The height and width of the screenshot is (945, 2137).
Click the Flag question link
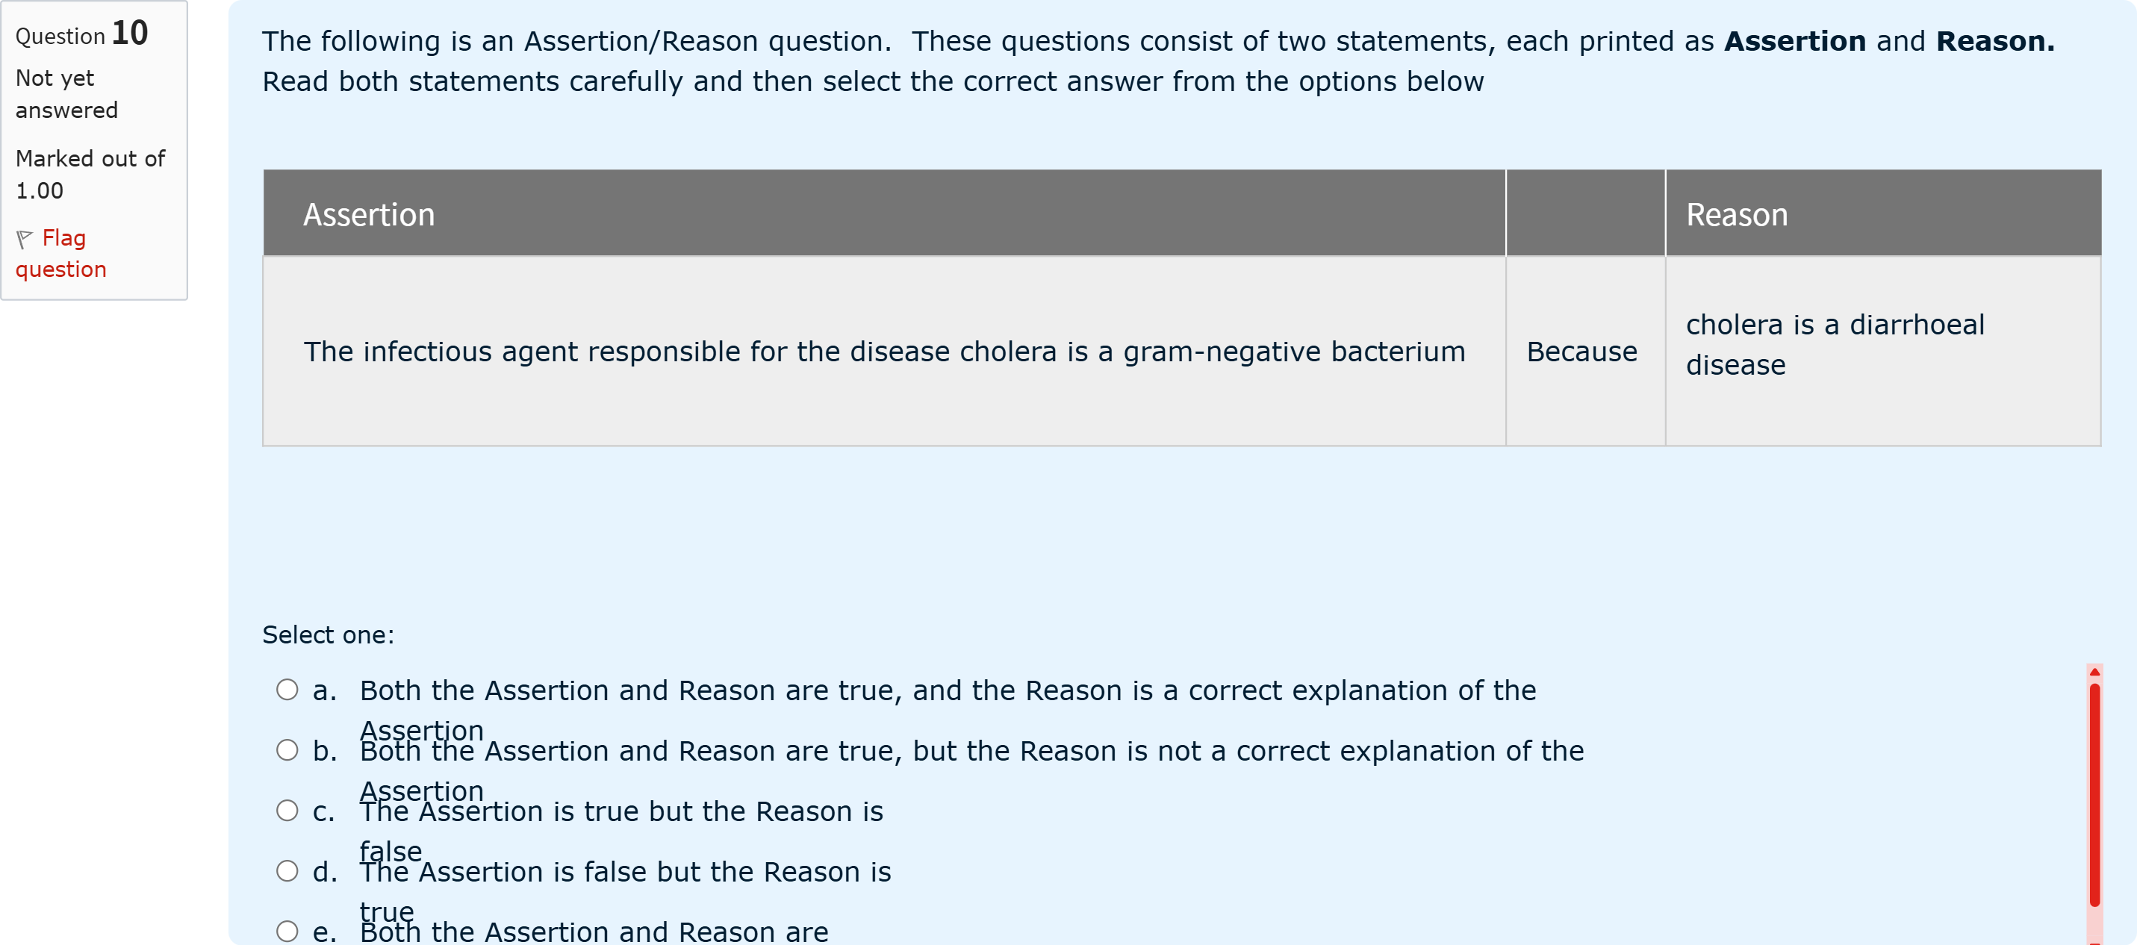coord(61,254)
